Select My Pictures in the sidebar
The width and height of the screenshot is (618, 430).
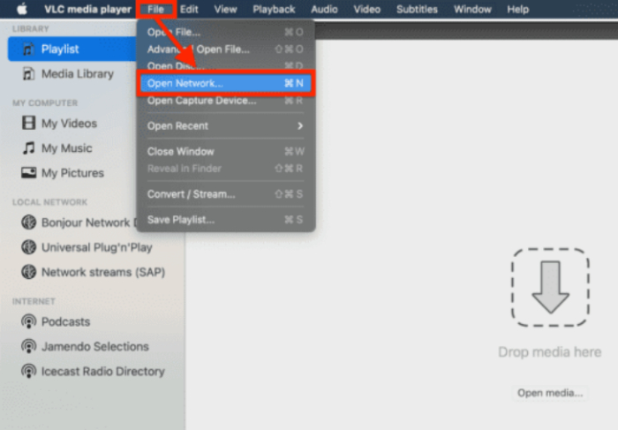pyautogui.click(x=73, y=173)
